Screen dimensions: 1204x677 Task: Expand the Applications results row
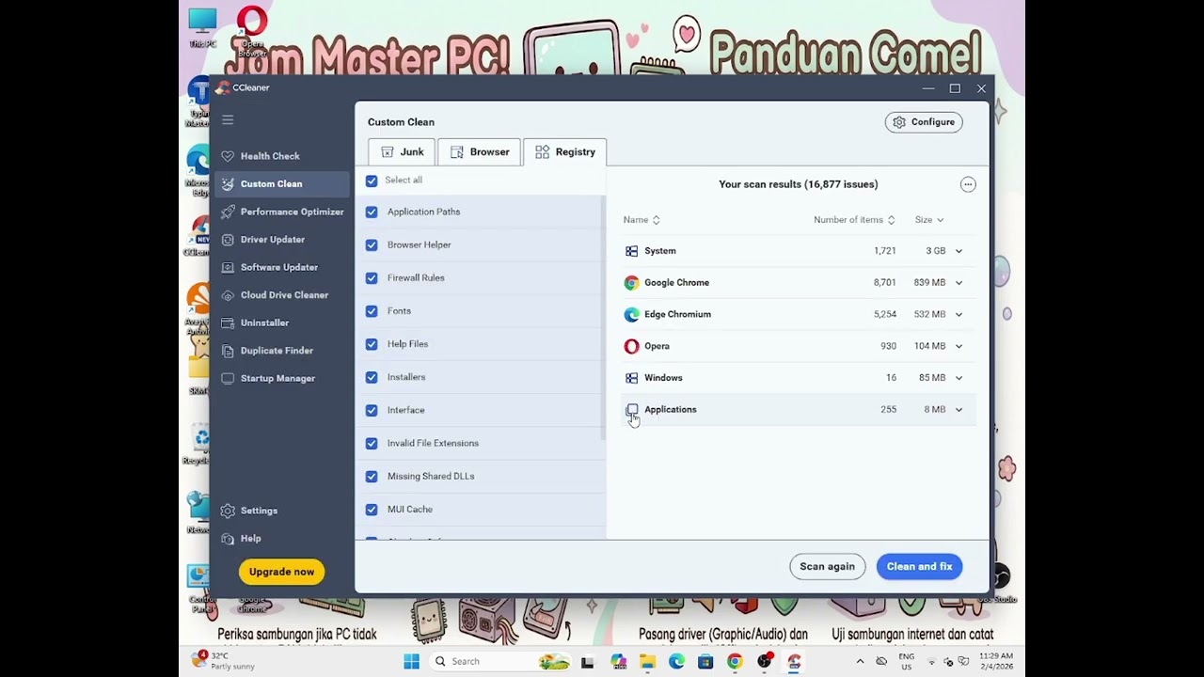click(958, 410)
